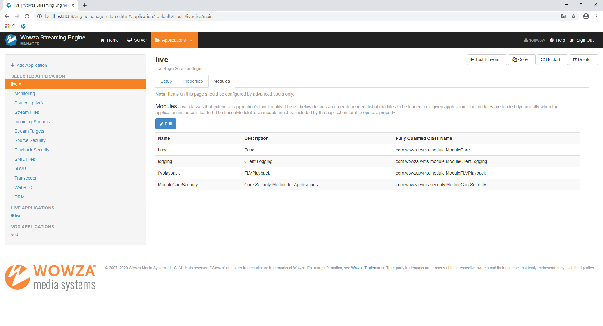Click Add Application link
Screen dimensions: 603x326
pyautogui.click(x=29, y=65)
